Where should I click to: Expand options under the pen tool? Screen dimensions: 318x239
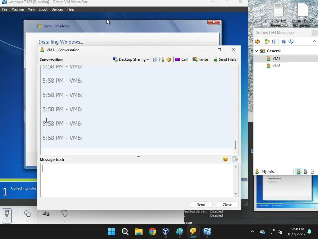click(x=7, y=221)
